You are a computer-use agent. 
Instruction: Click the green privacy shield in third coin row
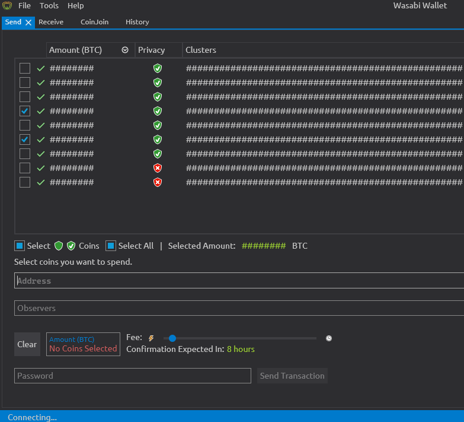click(158, 97)
